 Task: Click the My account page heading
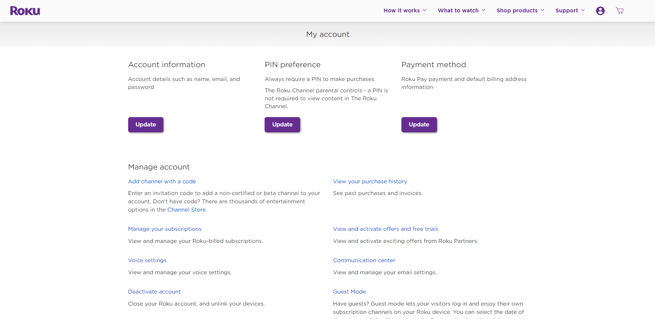click(x=327, y=34)
